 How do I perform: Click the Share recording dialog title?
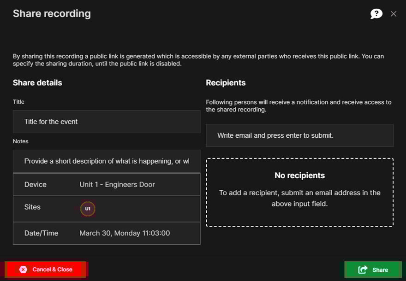51,13
